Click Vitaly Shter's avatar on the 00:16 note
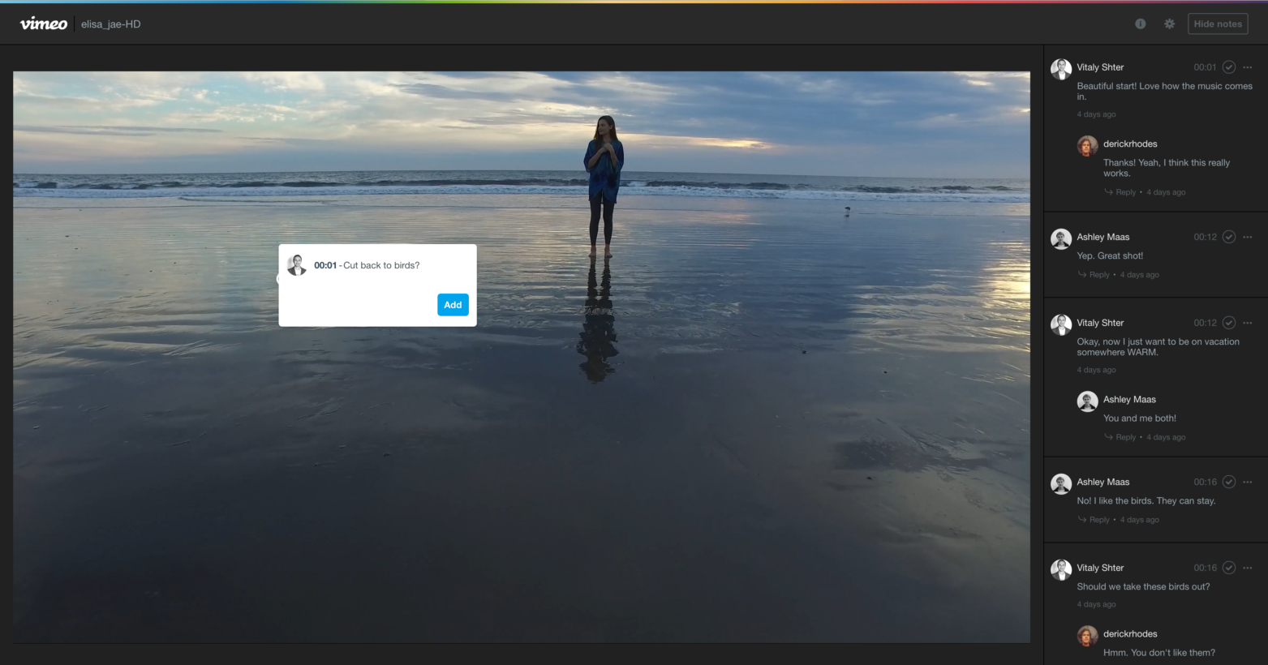1268x665 pixels. (x=1061, y=569)
